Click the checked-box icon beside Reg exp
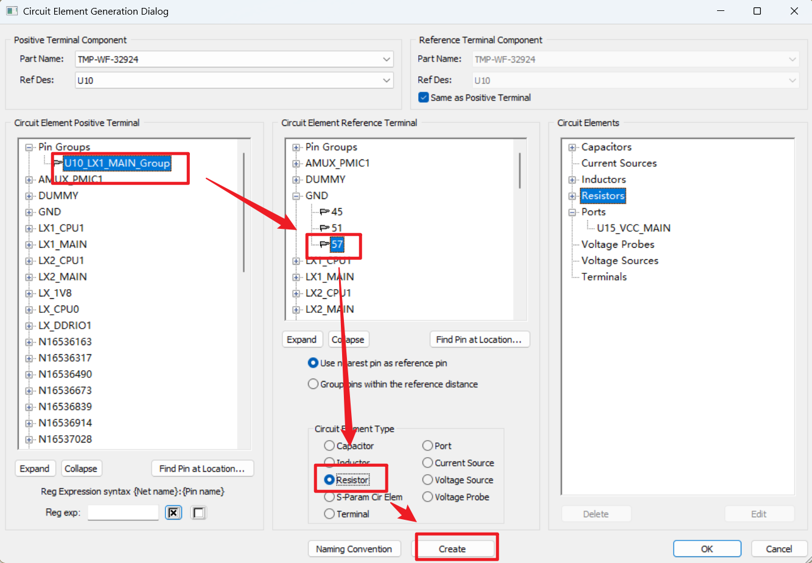The height and width of the screenshot is (563, 812). click(x=173, y=512)
